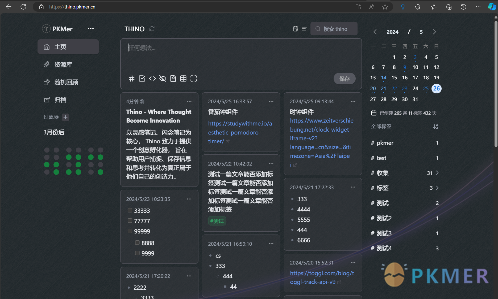Viewport: 498px width, 299px height.
Task: Click the #测试 tag chip
Action: tap(217, 221)
